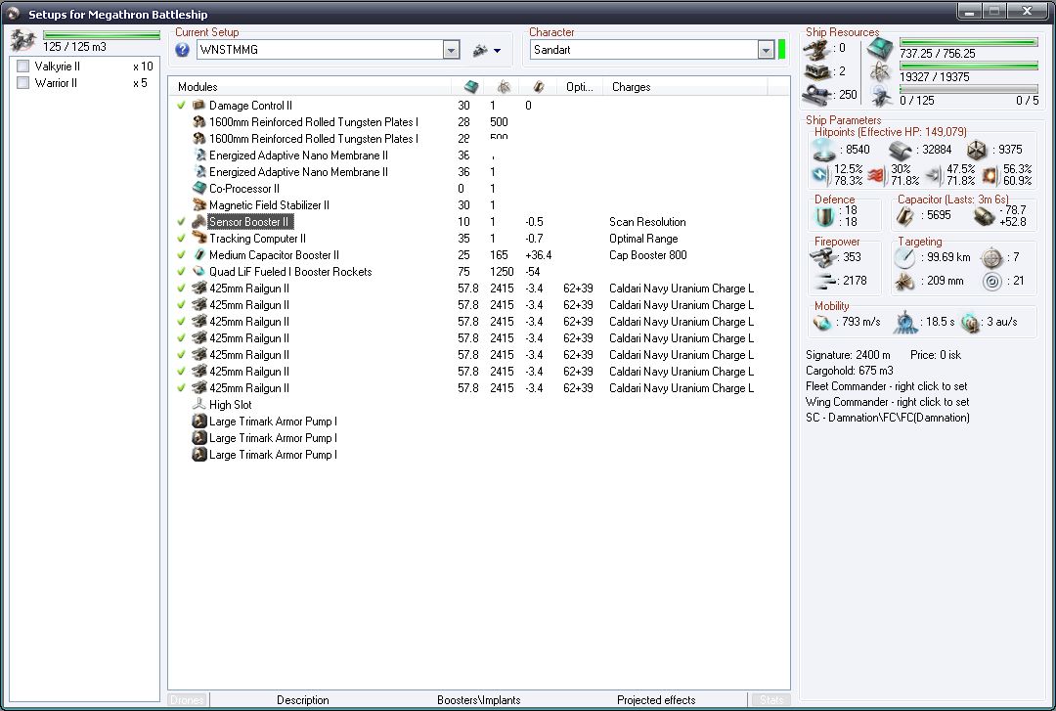Click the Modules column header

click(198, 87)
